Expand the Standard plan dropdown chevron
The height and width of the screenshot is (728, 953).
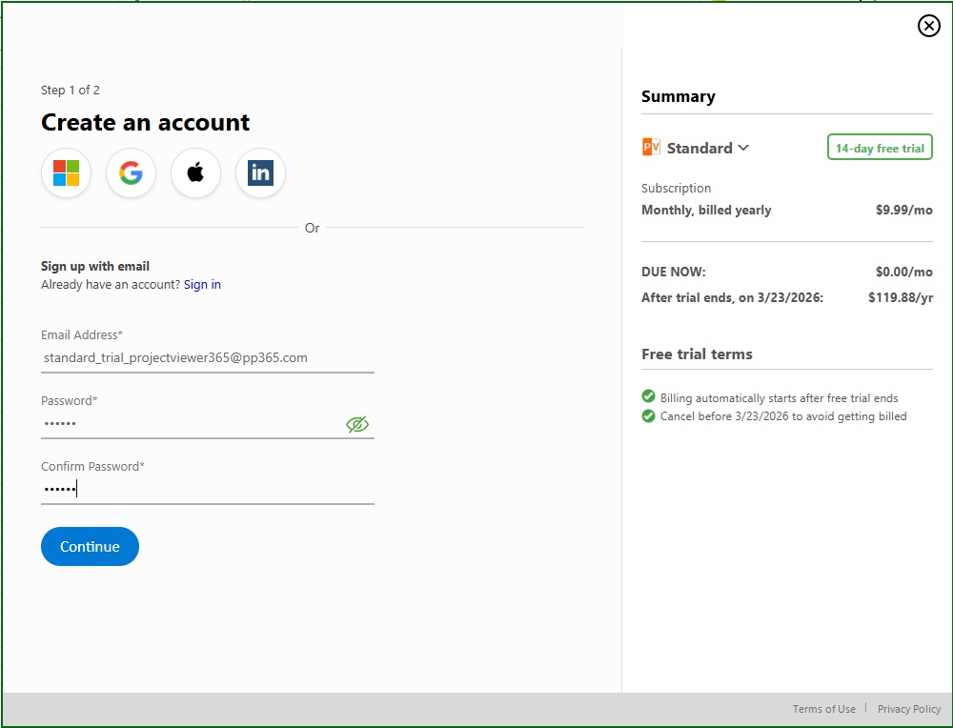pyautogui.click(x=743, y=148)
